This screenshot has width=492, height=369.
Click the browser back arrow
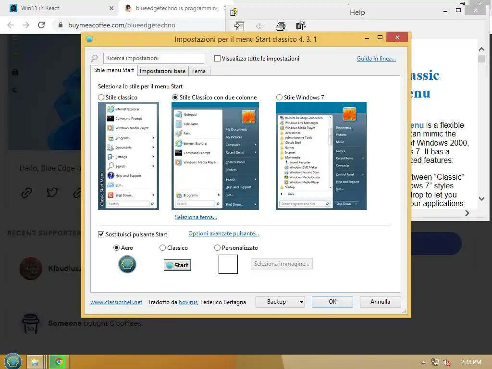tap(11, 25)
